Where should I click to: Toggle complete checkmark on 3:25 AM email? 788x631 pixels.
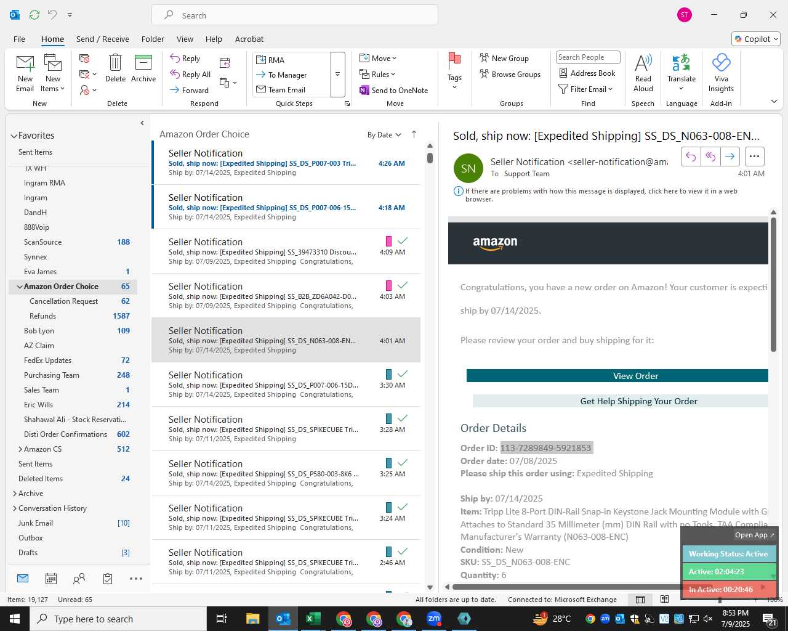point(403,463)
